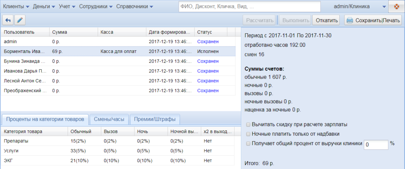
Task: Check Ночные платить только от надбавки
Action: tap(248, 134)
